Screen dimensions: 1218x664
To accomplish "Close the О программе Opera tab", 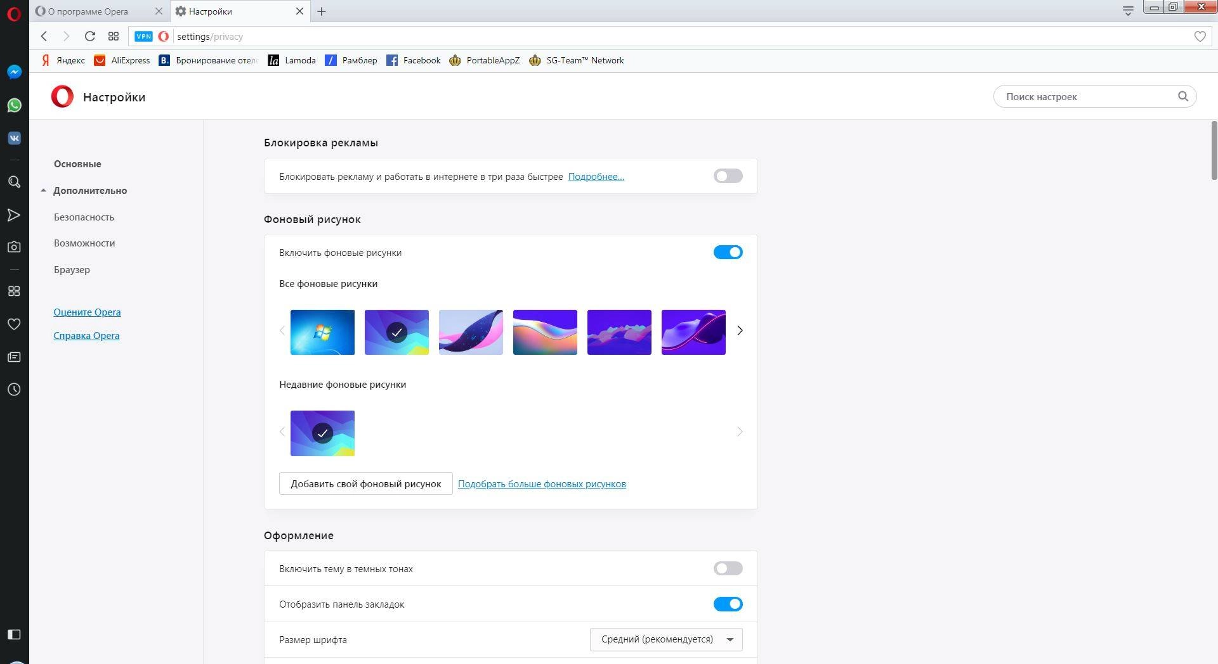I will pyautogui.click(x=159, y=11).
